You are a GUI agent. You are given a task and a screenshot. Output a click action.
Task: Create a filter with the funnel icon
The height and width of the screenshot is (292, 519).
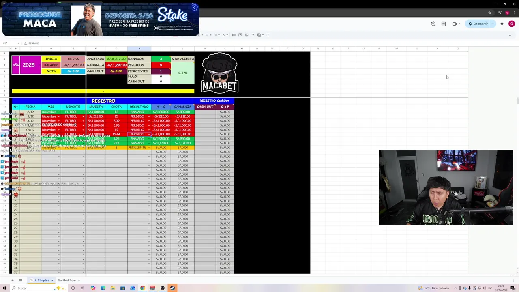(253, 35)
